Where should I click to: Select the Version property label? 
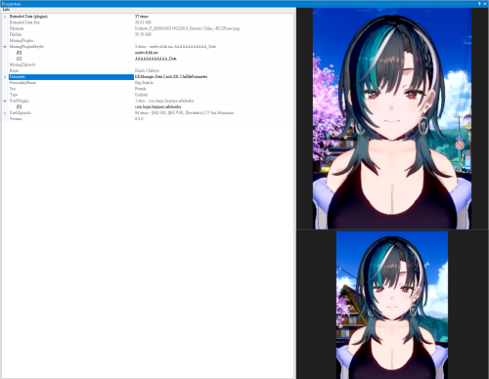[x=16, y=119]
